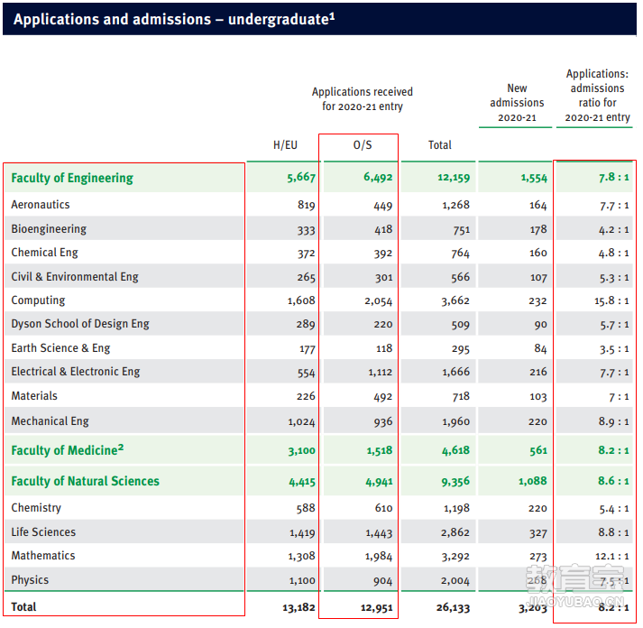Select Computing O/S value 2,054

(x=378, y=301)
